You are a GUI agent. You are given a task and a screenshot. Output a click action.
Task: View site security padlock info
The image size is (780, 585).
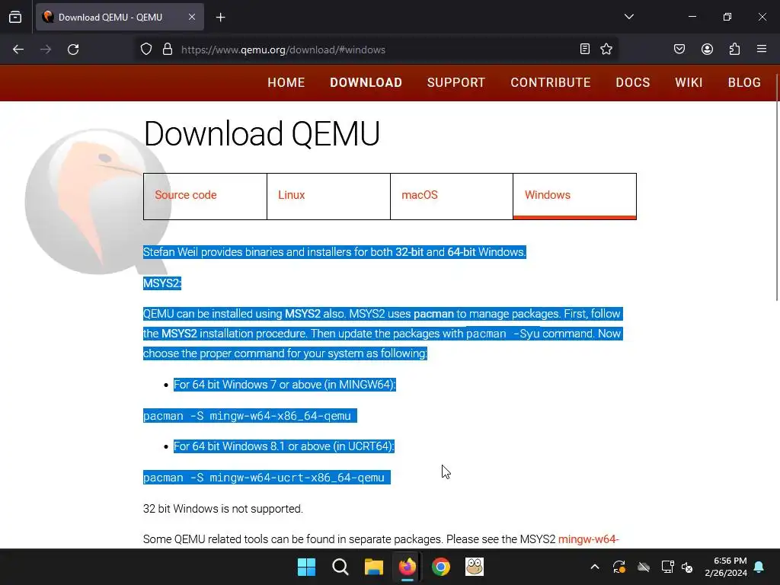pos(168,50)
